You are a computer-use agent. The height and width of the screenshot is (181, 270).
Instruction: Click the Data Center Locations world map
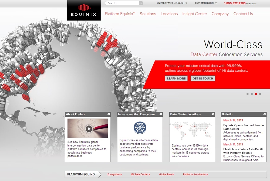pyautogui.click(x=192, y=128)
